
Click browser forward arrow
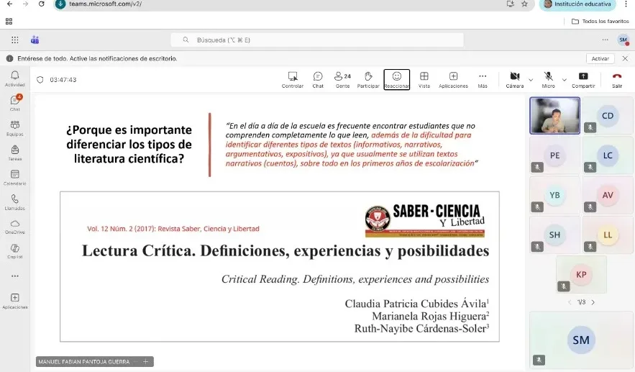25,4
